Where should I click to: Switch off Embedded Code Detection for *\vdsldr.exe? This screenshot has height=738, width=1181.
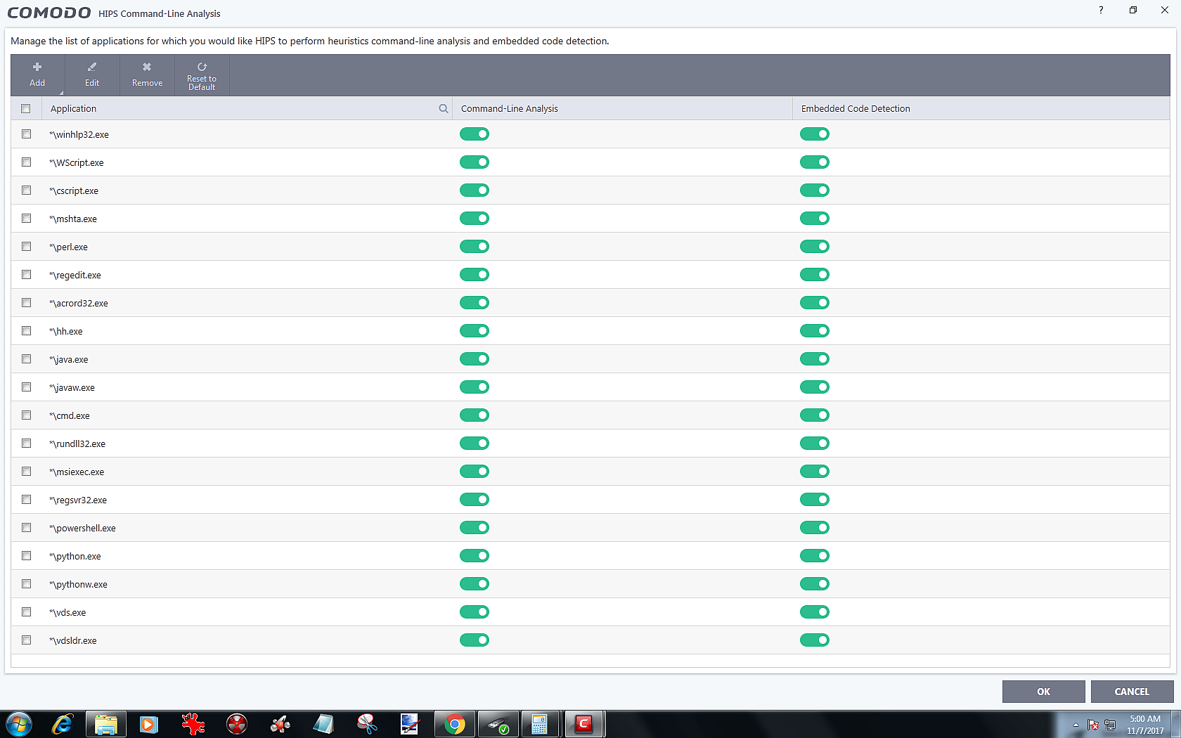tap(815, 640)
